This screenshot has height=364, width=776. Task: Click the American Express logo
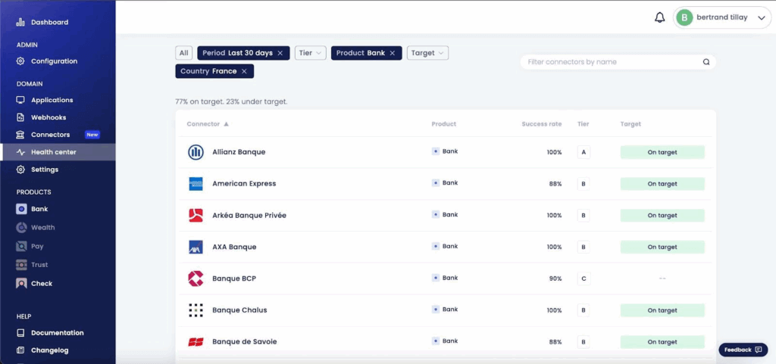coord(196,184)
